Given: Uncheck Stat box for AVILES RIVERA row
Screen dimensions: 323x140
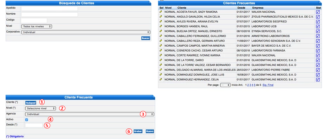Looking at the screenshot, I should point(318,22).
